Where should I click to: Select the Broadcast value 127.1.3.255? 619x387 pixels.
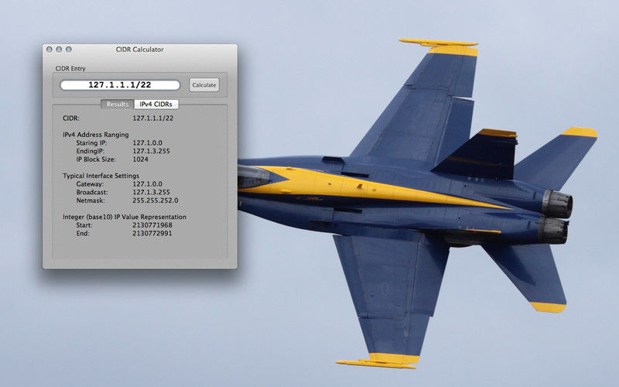point(151,192)
